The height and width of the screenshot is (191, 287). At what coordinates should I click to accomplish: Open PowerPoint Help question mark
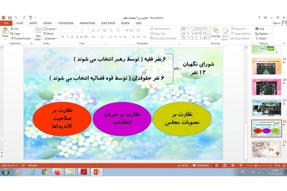click(x=259, y=18)
